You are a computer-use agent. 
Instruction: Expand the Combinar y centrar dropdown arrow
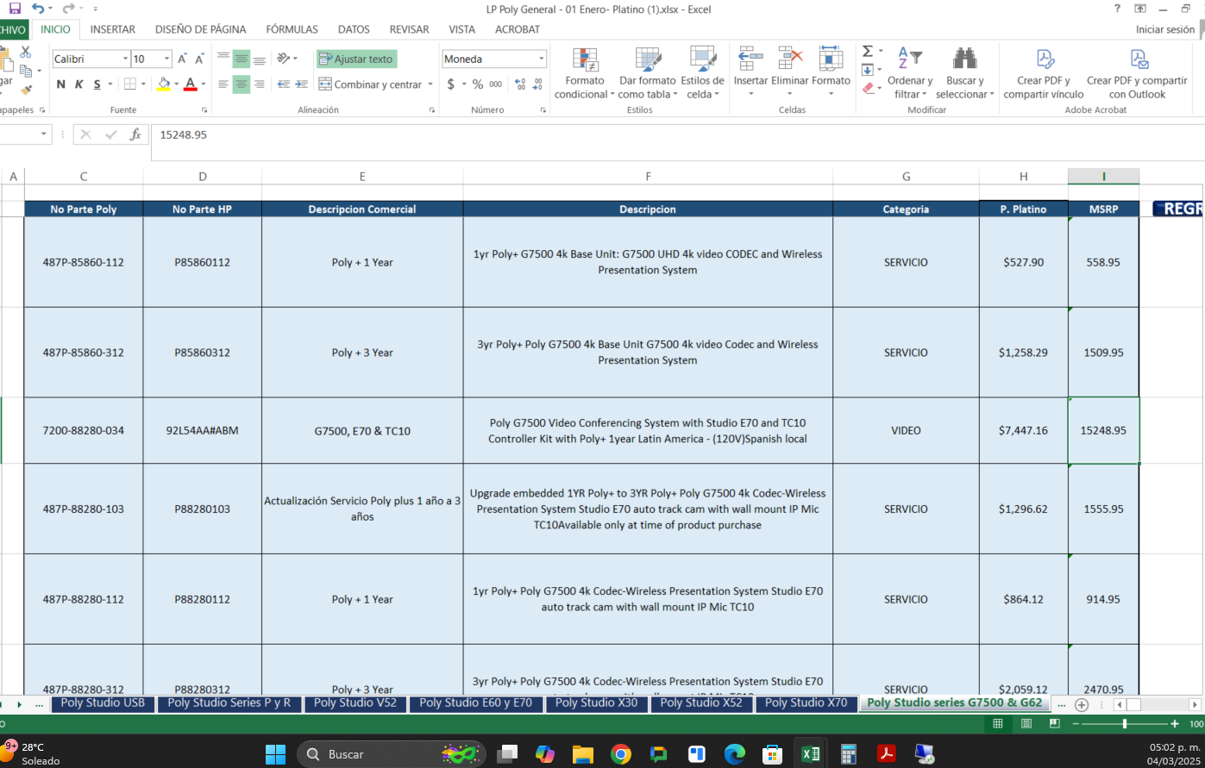pyautogui.click(x=430, y=84)
